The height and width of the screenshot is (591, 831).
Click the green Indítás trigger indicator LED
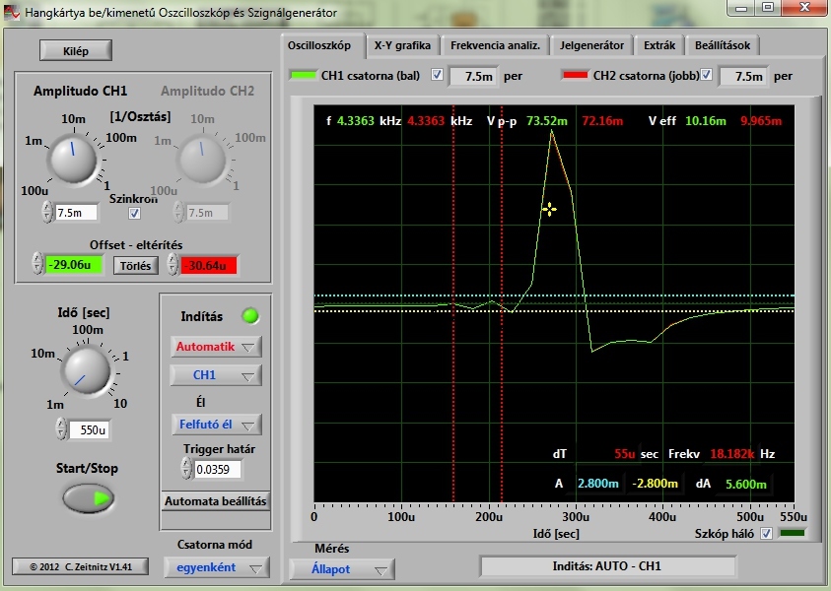click(250, 316)
